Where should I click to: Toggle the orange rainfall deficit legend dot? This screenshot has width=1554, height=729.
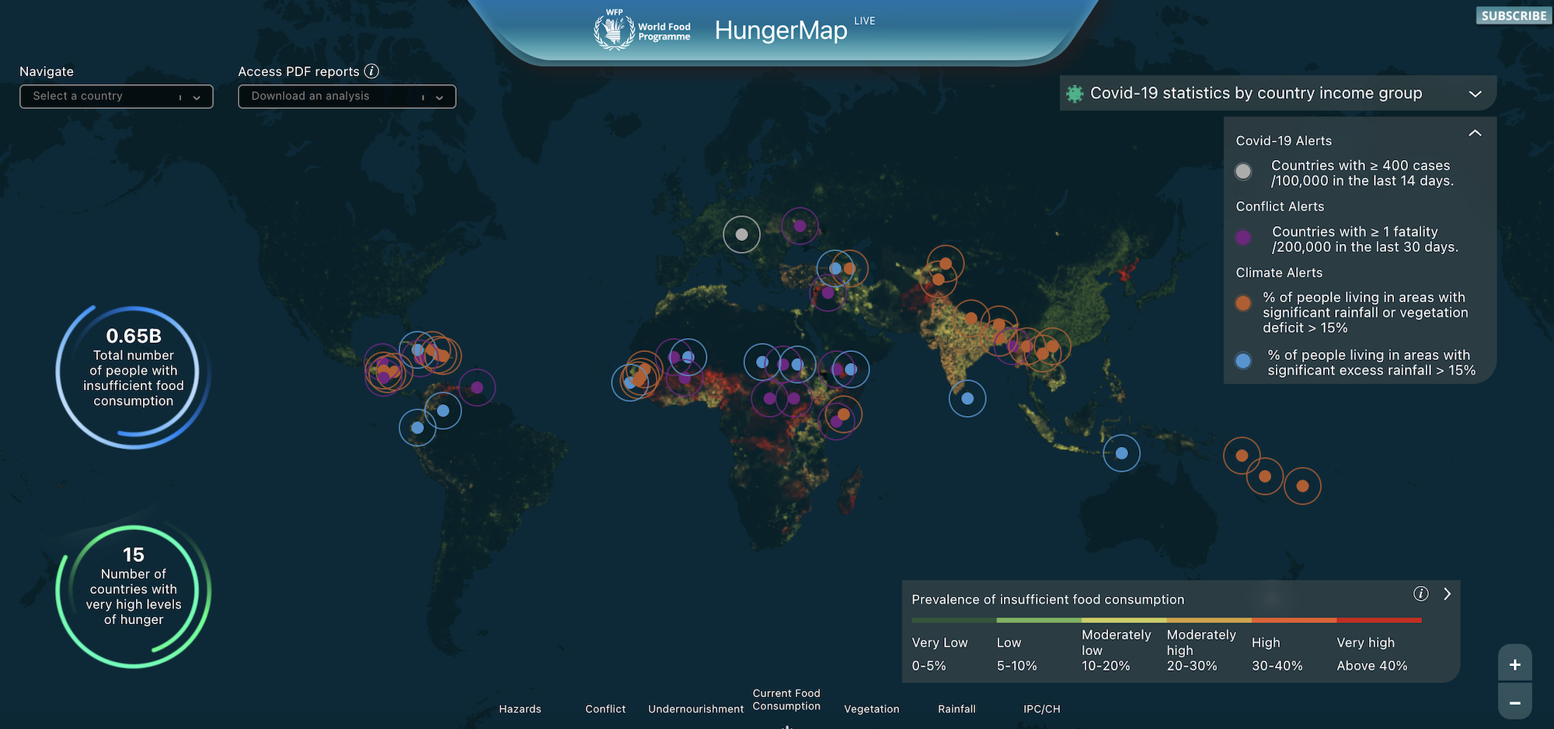[x=1243, y=303]
